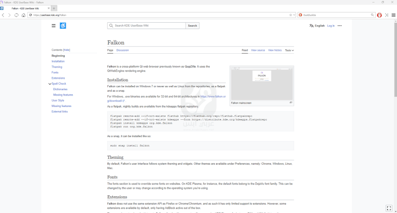
Task: Toggle the sidebar tools icon
Action: [387, 15]
